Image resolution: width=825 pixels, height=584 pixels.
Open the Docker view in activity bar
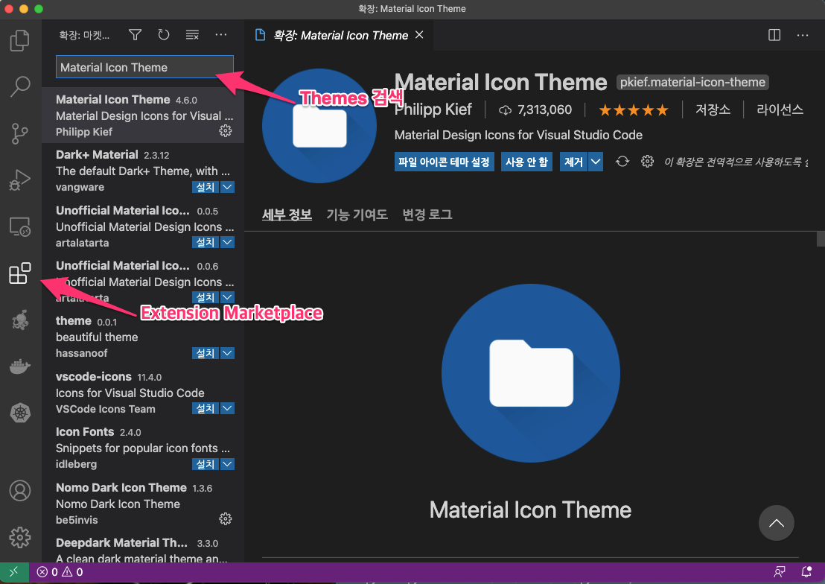click(20, 366)
